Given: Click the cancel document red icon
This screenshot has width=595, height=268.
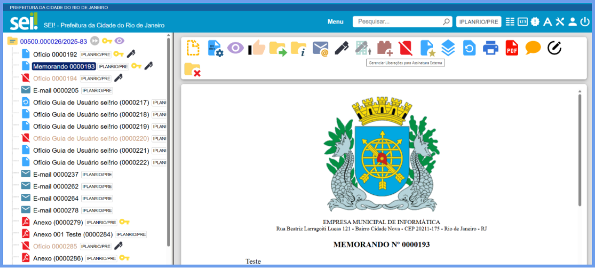Looking at the screenshot, I should point(405,48).
